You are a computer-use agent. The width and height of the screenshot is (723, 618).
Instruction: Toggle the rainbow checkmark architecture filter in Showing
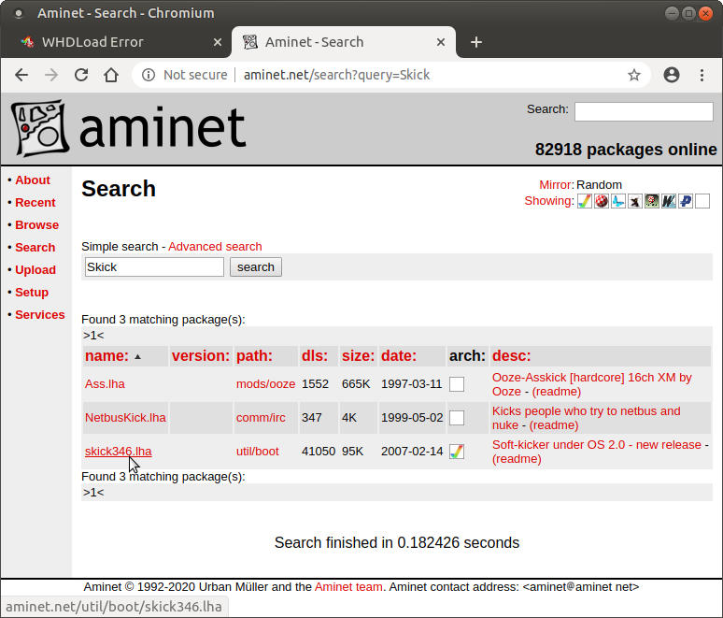585,201
